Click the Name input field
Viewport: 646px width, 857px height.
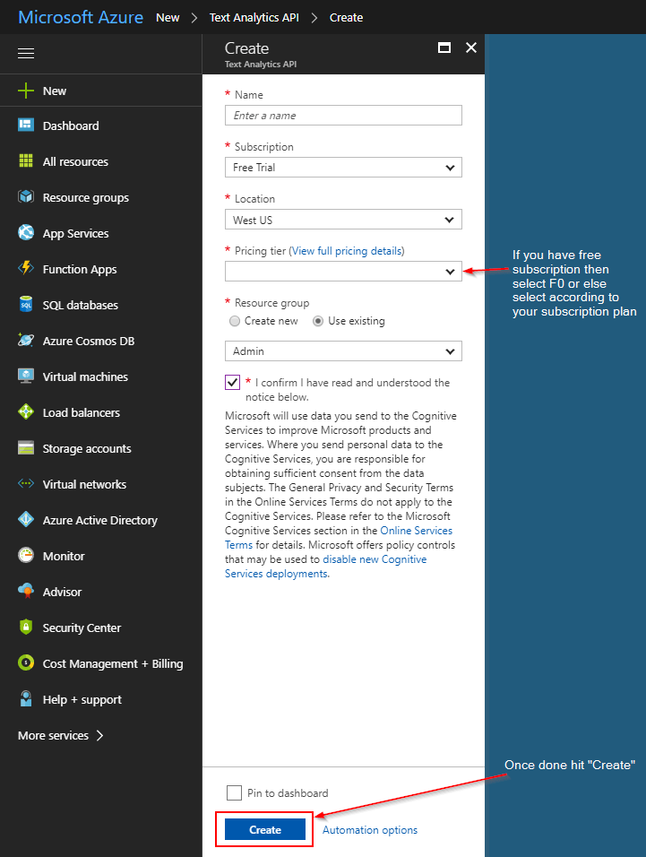tap(343, 116)
